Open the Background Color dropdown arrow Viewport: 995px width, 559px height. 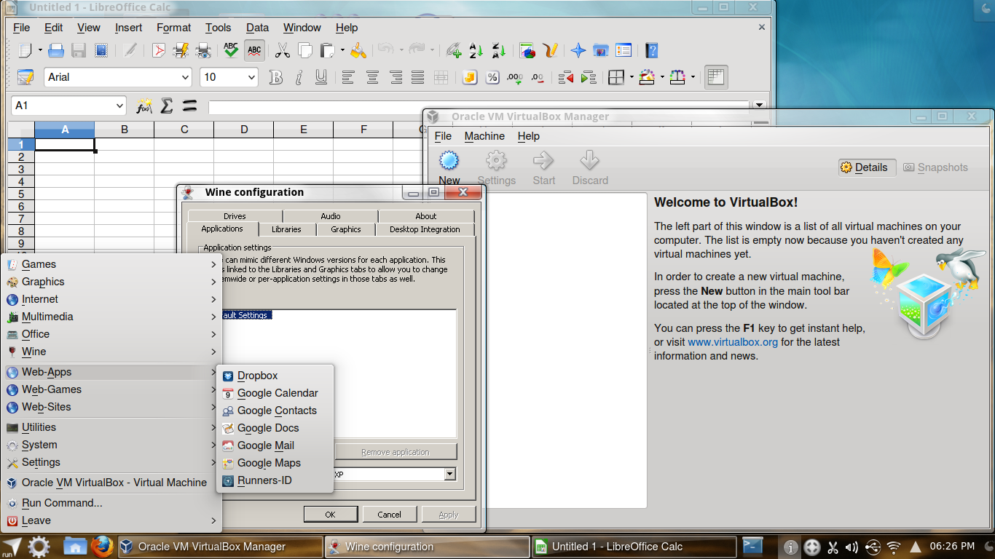point(662,77)
